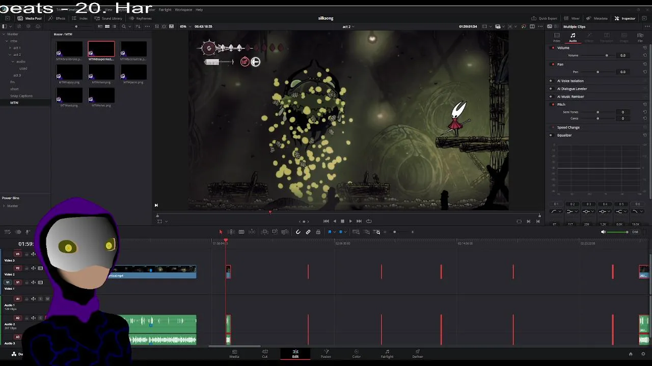Switch to Audio tab in Inspector
This screenshot has height=366, width=652.
[x=573, y=37]
